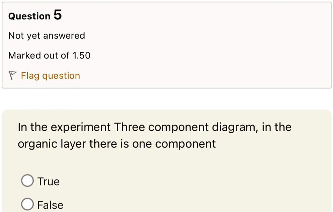333x212 pixels.
Task: Click the flag icon beside Flag question
Action: click(x=12, y=75)
